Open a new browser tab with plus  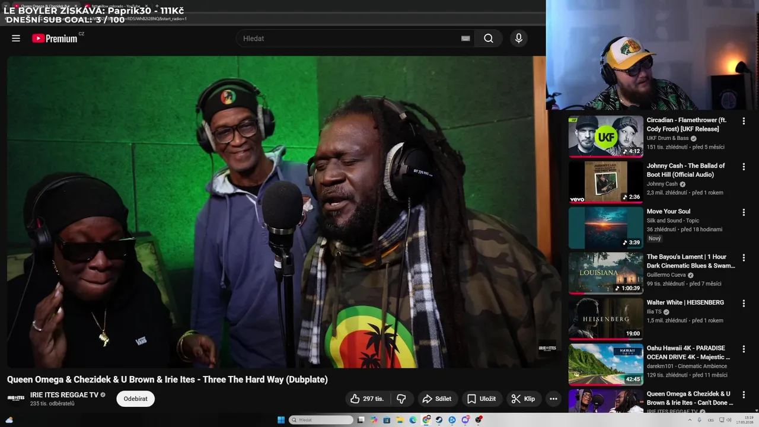point(157,6)
